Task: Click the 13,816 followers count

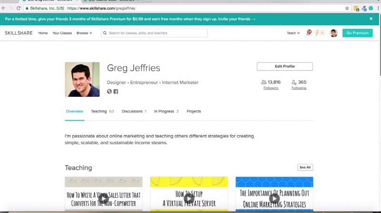Action: tap(274, 82)
